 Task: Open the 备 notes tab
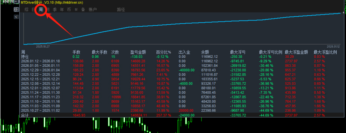point(83,10)
